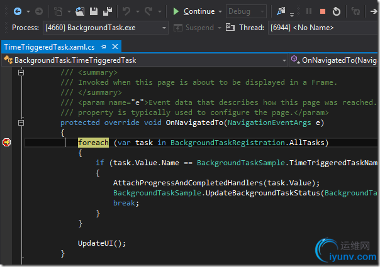Click task.Value.Name in the if condition

coord(146,163)
